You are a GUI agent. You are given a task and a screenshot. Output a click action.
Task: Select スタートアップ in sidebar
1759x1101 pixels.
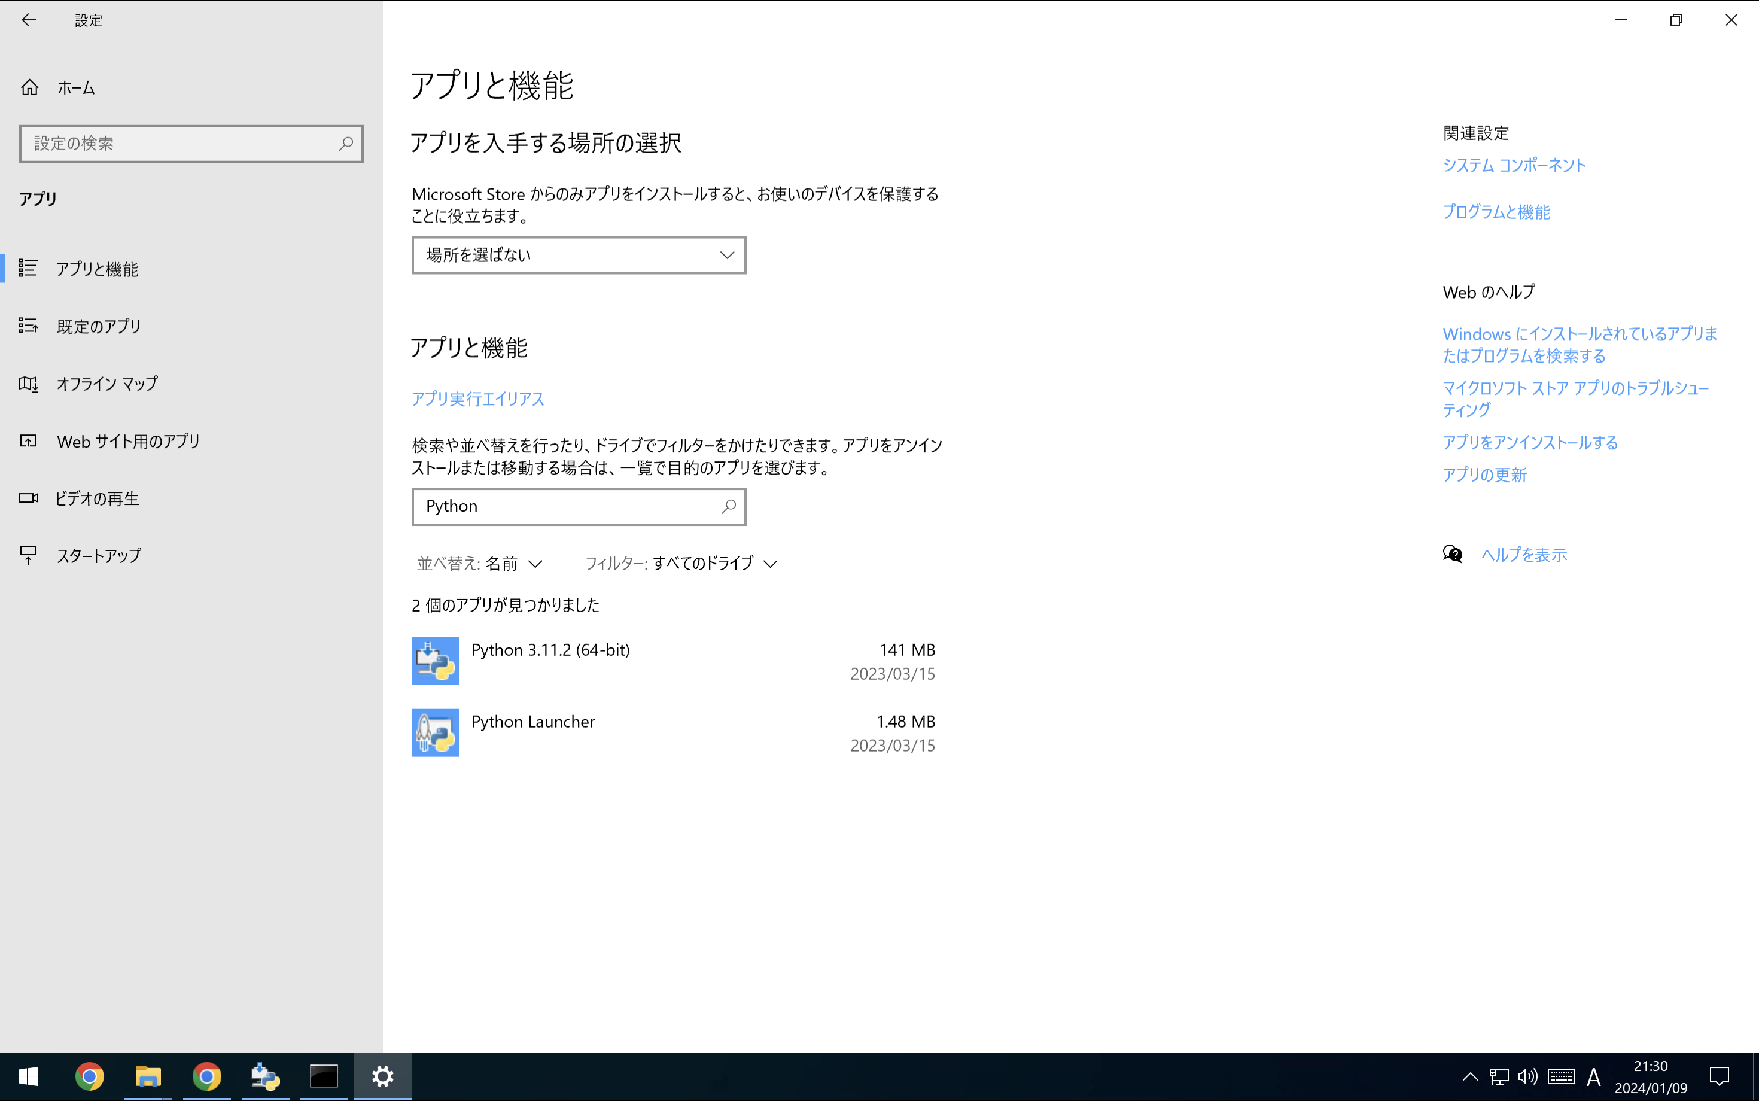(x=99, y=556)
